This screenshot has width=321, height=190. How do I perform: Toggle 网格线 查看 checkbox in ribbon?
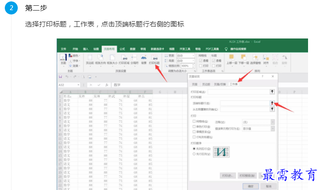[x=201, y=61]
